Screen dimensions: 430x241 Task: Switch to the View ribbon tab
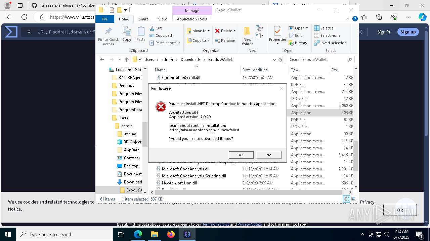(162, 19)
